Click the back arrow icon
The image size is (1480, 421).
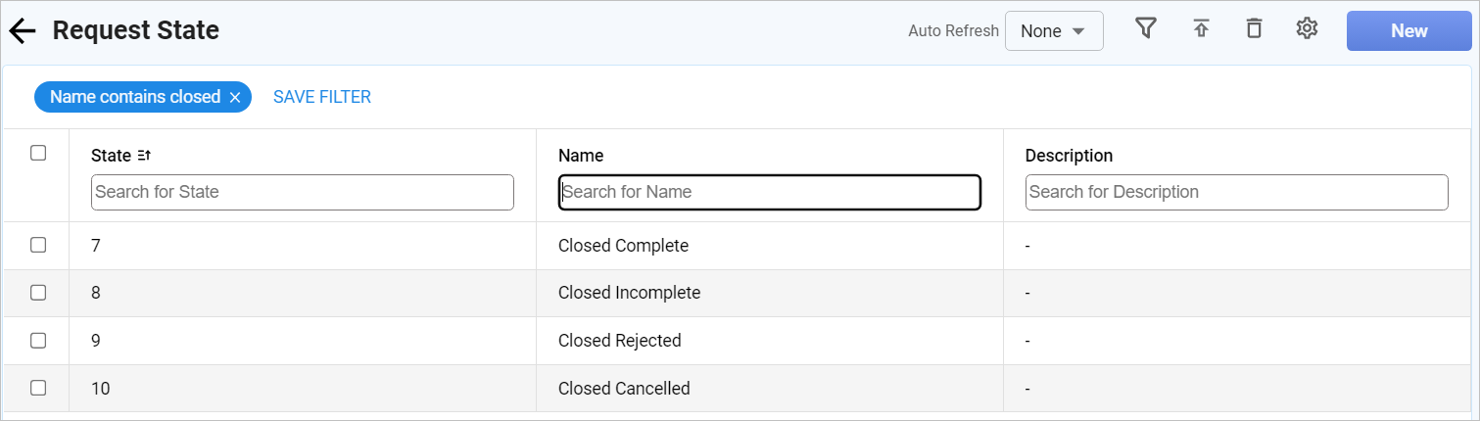coord(23,31)
